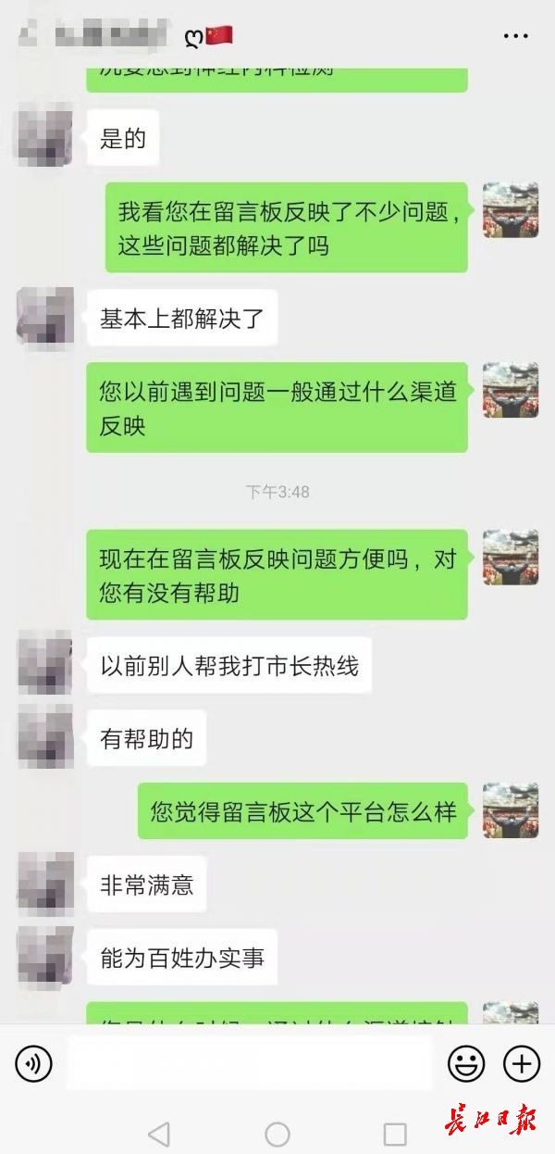Tap the green 现在在留言板反映问题方便吗 bubble

coord(277,574)
